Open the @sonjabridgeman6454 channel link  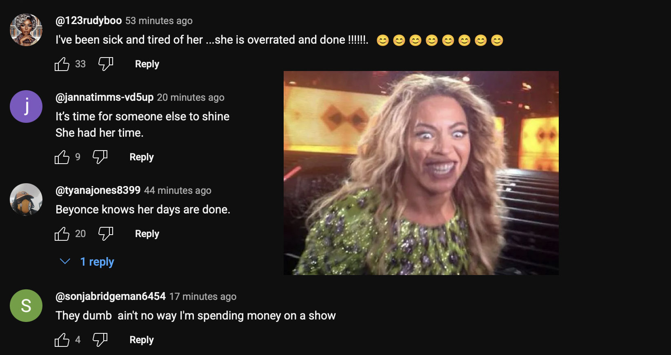pos(111,296)
